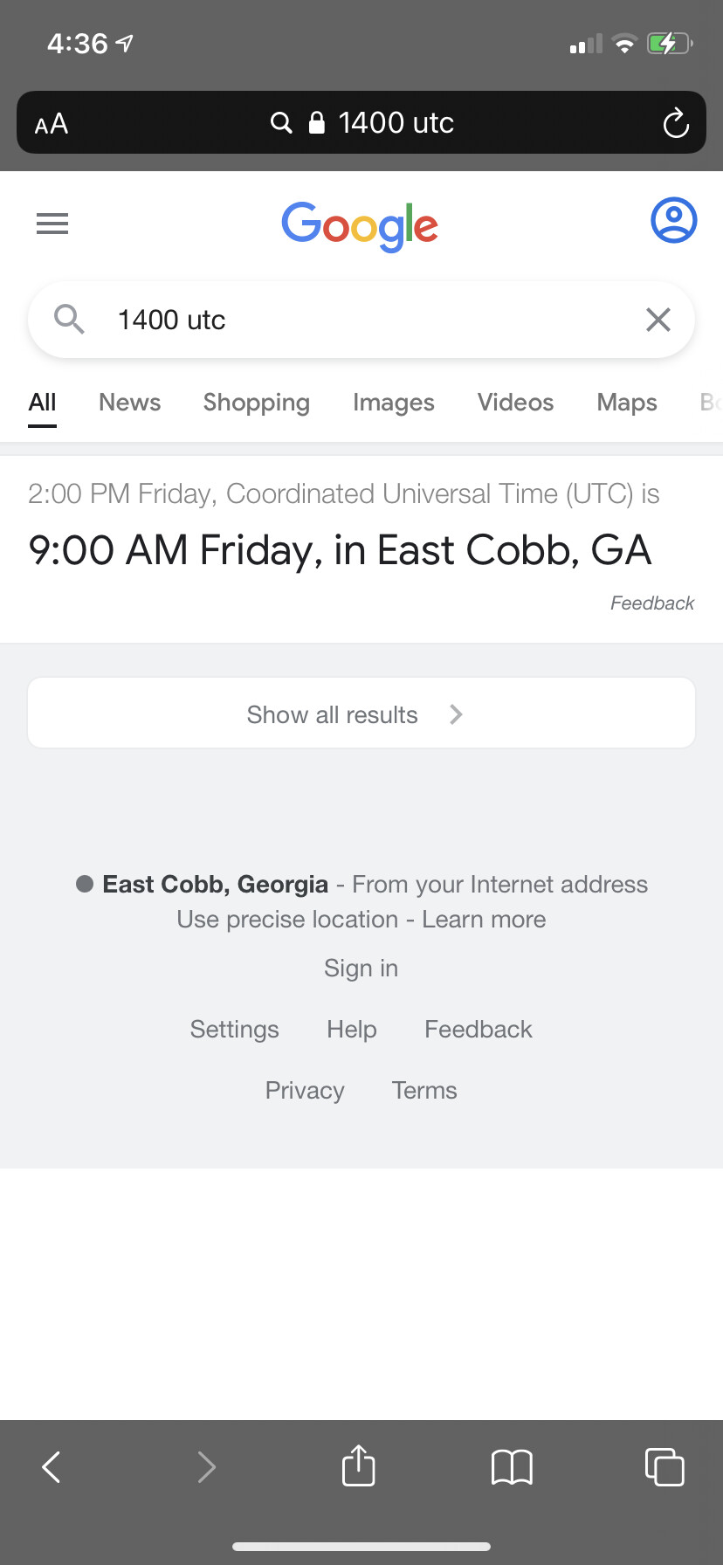Open the Safari share sheet

click(358, 1465)
